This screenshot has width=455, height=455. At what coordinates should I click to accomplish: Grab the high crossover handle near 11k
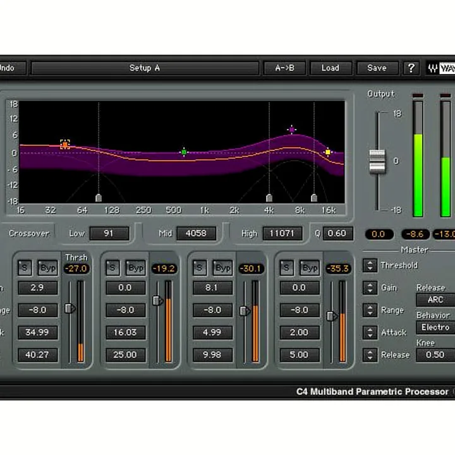[x=314, y=198]
